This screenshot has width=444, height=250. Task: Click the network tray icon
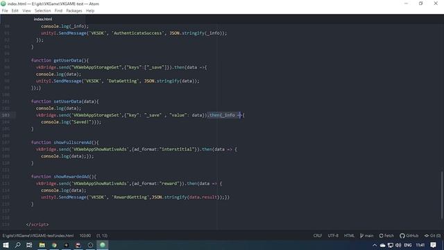pos(391,245)
